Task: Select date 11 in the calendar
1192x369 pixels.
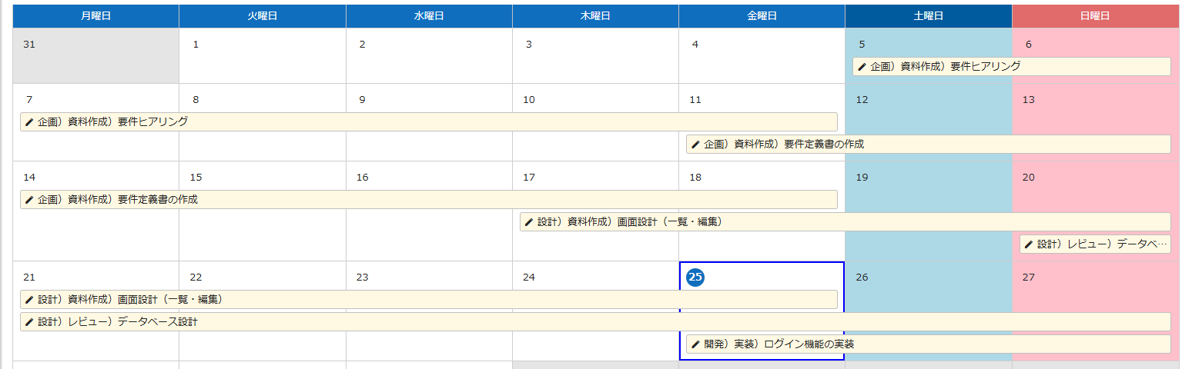Action: point(695,100)
